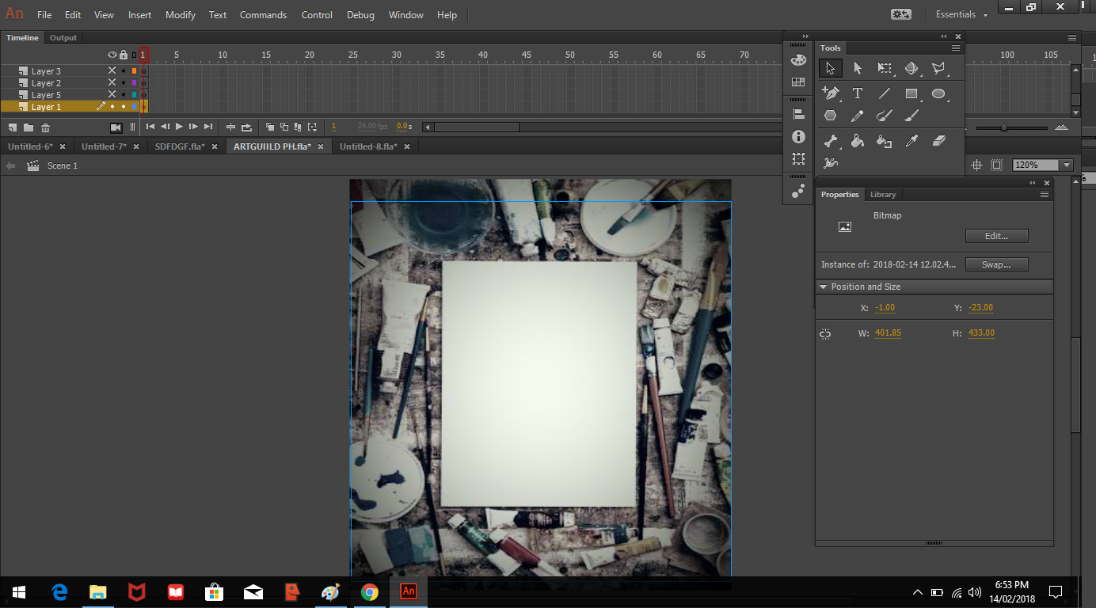The height and width of the screenshot is (608, 1096).
Task: Expand the icon panel dock arrows
Action: 805,36
